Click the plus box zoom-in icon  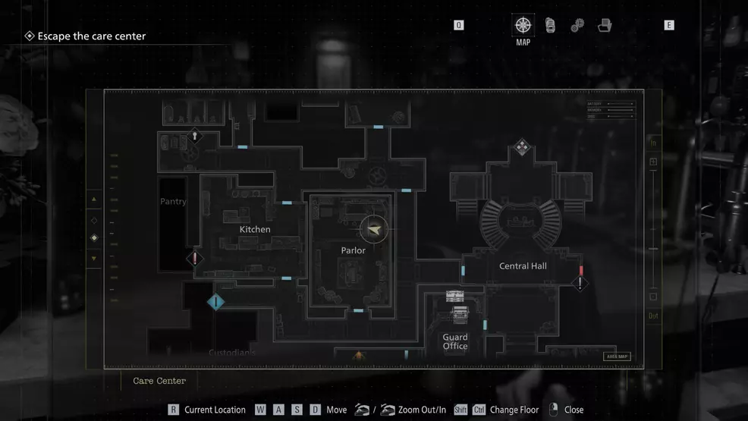tap(653, 162)
